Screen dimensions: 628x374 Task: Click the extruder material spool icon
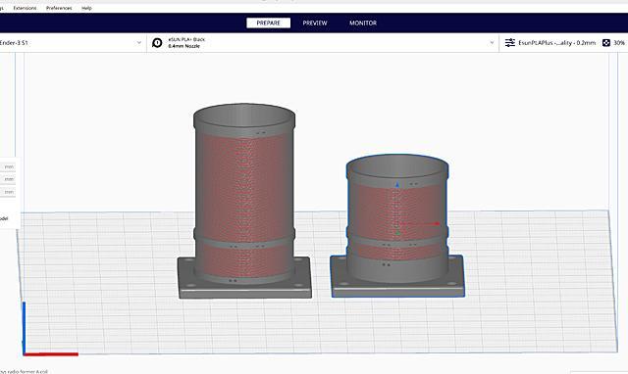click(157, 43)
